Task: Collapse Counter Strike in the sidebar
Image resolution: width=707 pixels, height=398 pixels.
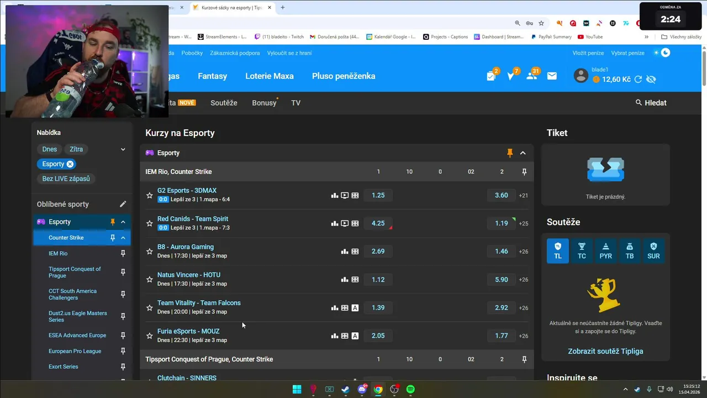Action: (123, 238)
